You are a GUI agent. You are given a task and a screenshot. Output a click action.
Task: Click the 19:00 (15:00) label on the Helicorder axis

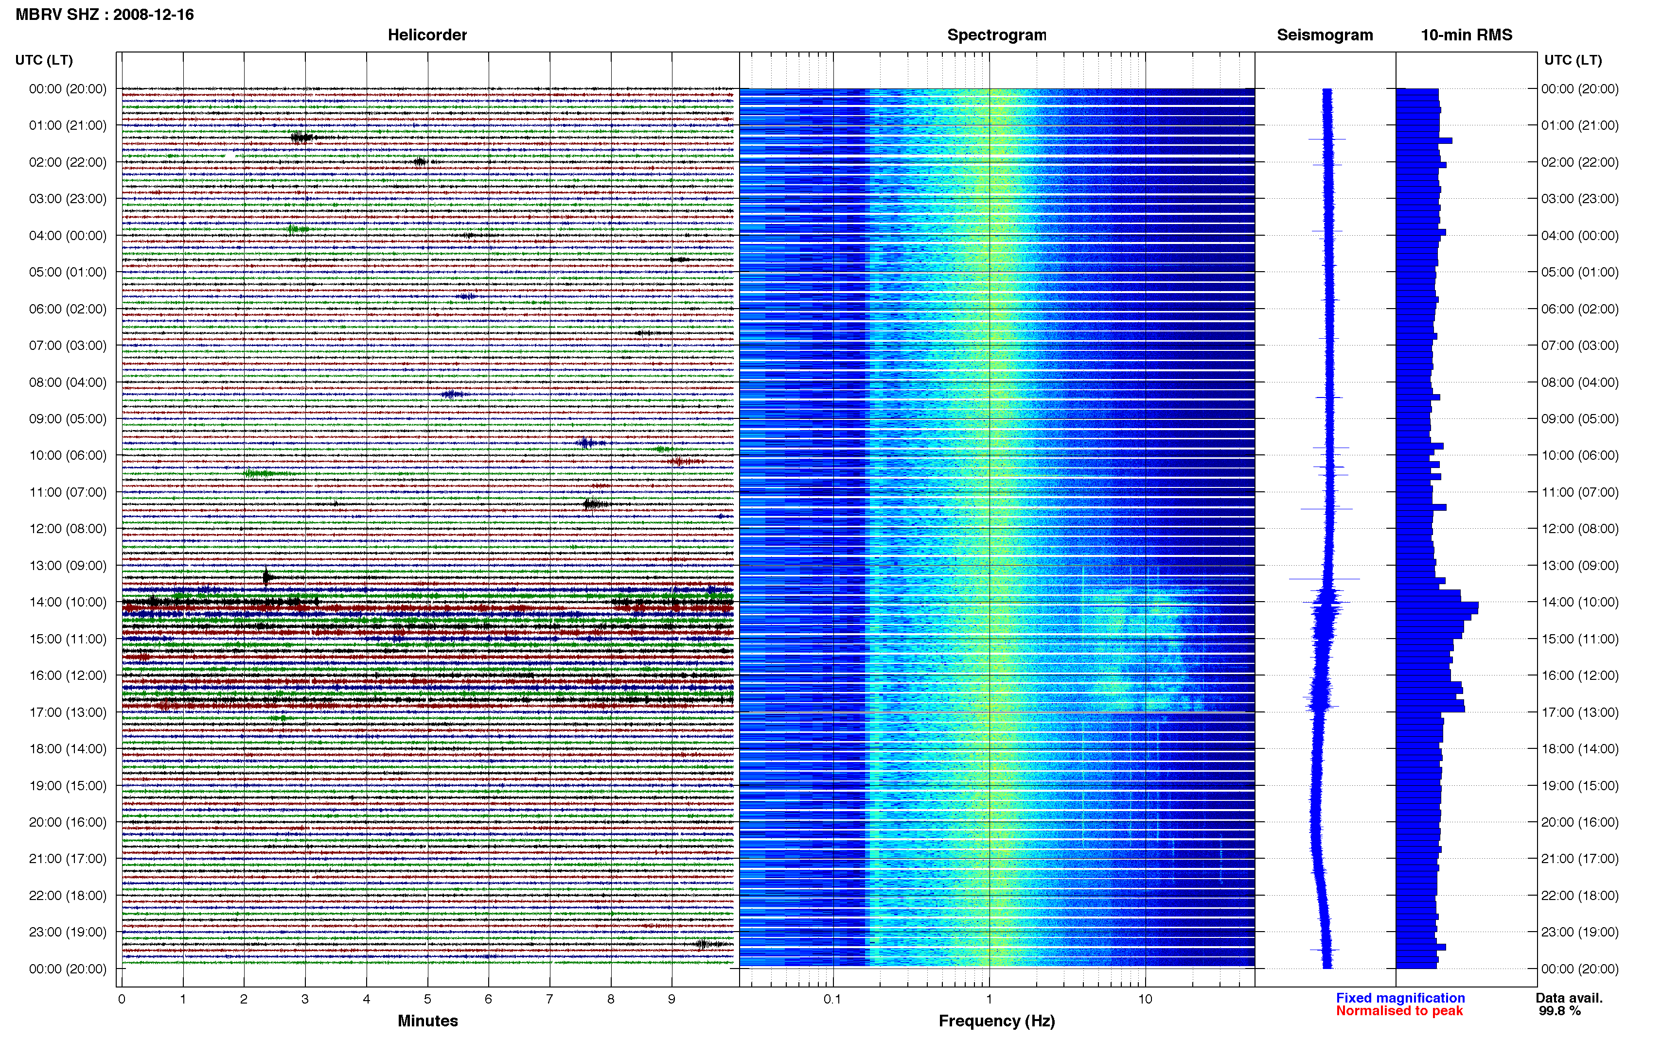(x=68, y=785)
